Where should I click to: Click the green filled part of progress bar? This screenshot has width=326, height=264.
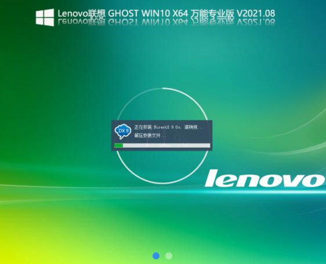click(118, 145)
